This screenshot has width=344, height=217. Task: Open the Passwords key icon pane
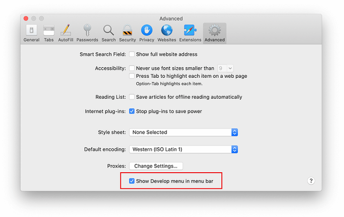(87, 33)
